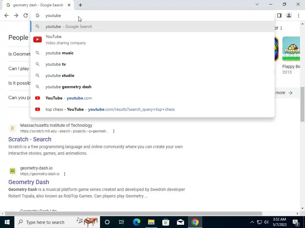Go to YouTube - youtube.com history suggestion
The width and height of the screenshot is (305, 228).
[x=152, y=98]
